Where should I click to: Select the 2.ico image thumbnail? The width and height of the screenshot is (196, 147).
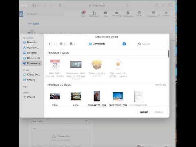click(55, 96)
